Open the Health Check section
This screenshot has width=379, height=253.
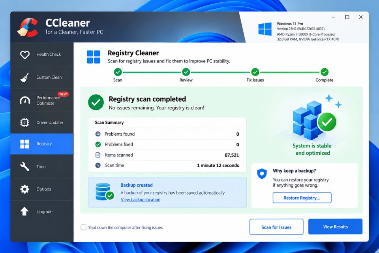point(41,55)
